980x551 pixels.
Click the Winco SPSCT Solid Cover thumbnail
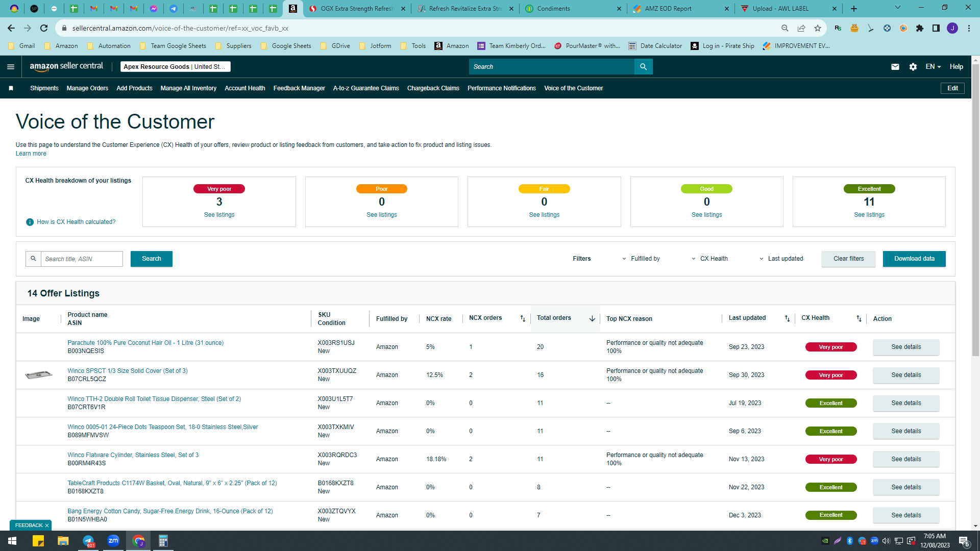tap(39, 375)
